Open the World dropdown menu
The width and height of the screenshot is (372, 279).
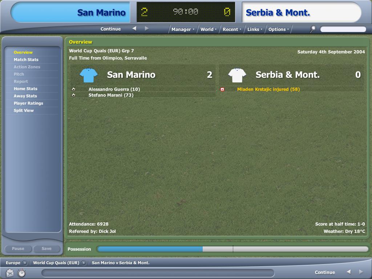coord(208,29)
